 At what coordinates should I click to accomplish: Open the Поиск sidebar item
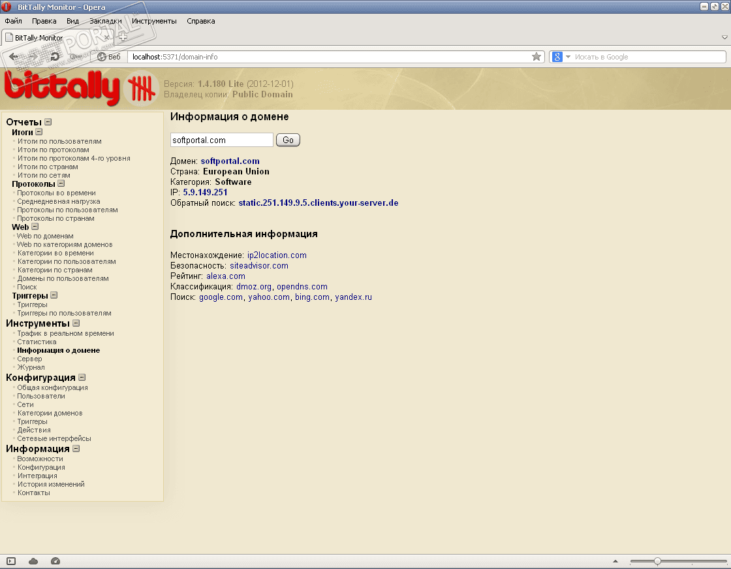[x=27, y=287]
